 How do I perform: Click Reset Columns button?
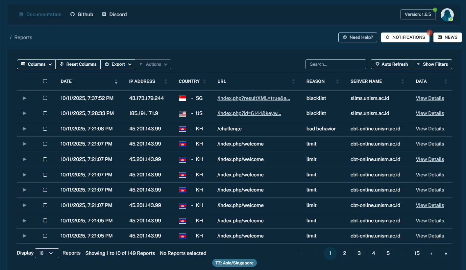tap(78, 64)
